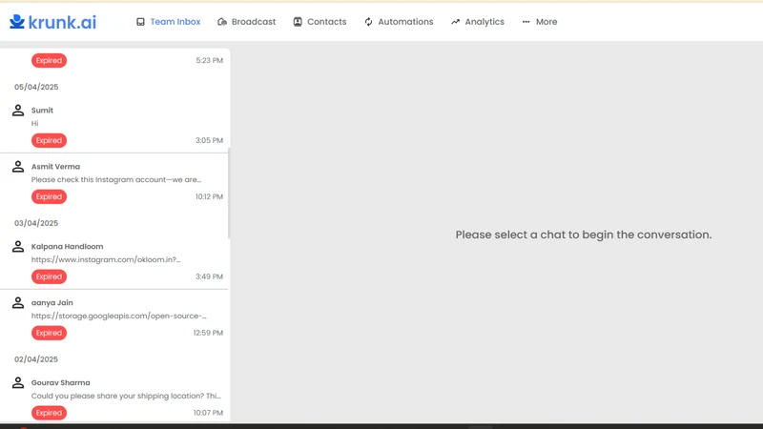Select Kalpana Handloom chat
The image size is (763, 429).
coord(113,261)
